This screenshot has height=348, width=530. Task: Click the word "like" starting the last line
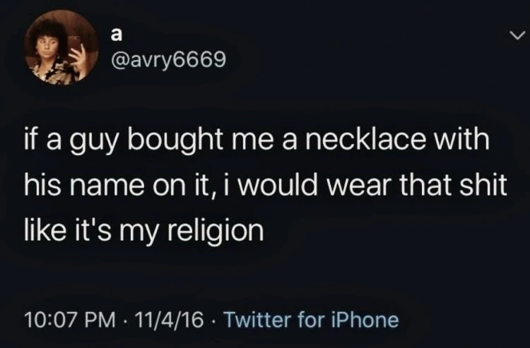coord(45,231)
